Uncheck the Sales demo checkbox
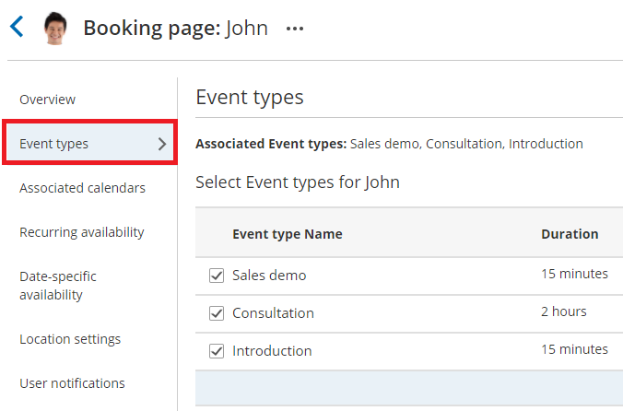The image size is (623, 411). (x=217, y=276)
